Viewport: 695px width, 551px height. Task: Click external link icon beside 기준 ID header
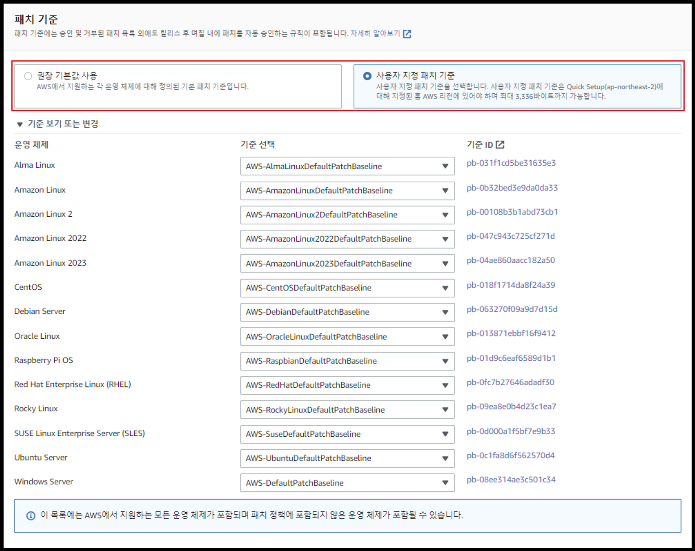click(x=500, y=145)
